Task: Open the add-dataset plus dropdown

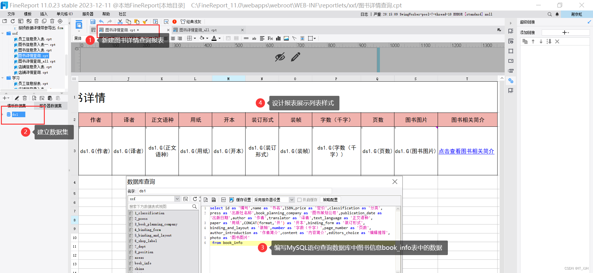Action: coord(6,98)
